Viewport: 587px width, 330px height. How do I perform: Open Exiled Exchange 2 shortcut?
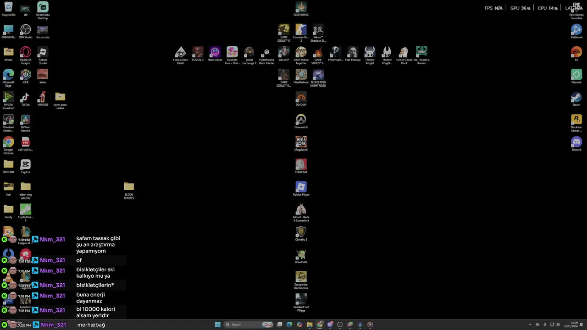pyautogui.click(x=249, y=55)
